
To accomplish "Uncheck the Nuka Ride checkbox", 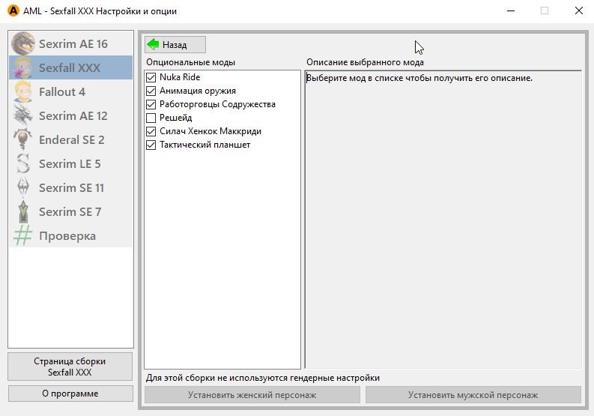I will [x=151, y=77].
